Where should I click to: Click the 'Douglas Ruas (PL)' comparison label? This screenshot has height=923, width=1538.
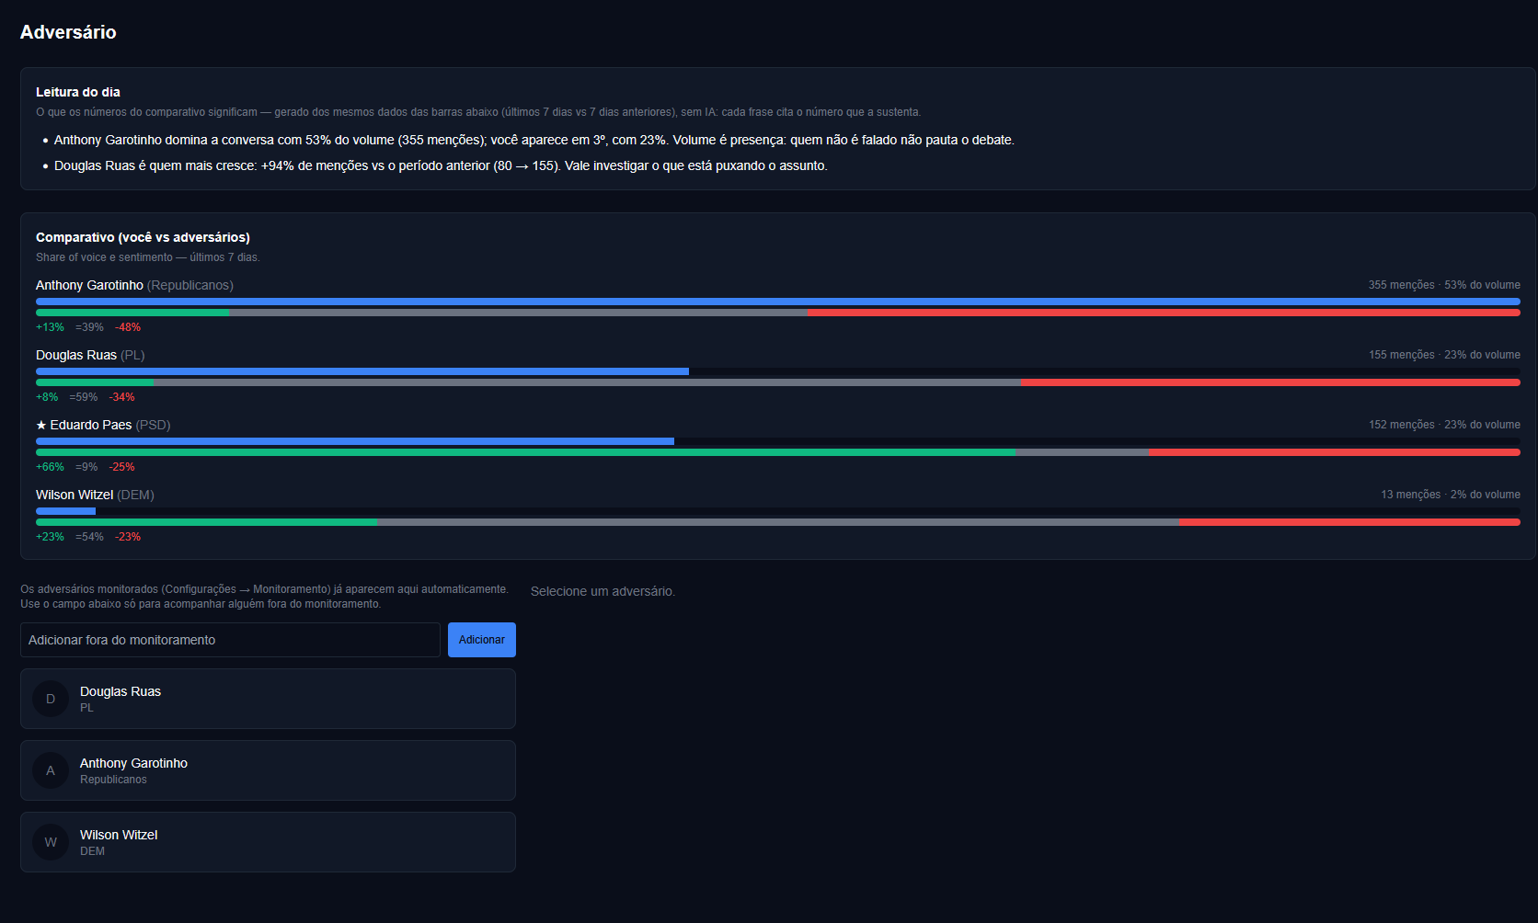point(90,355)
